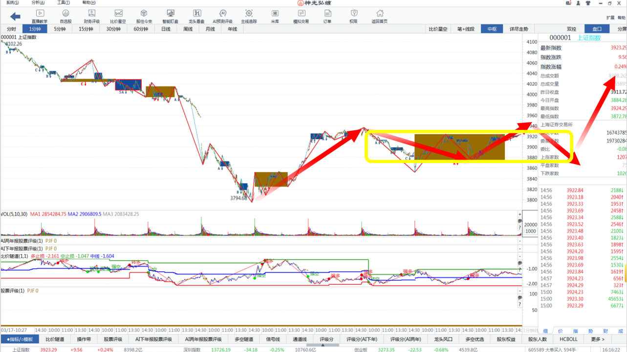
Task: Toggle the 中枢 chart overlay
Action: pos(492,29)
